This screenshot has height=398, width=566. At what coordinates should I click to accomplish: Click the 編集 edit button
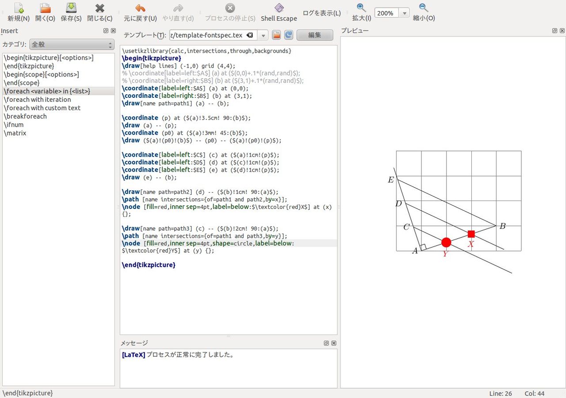[x=314, y=35]
